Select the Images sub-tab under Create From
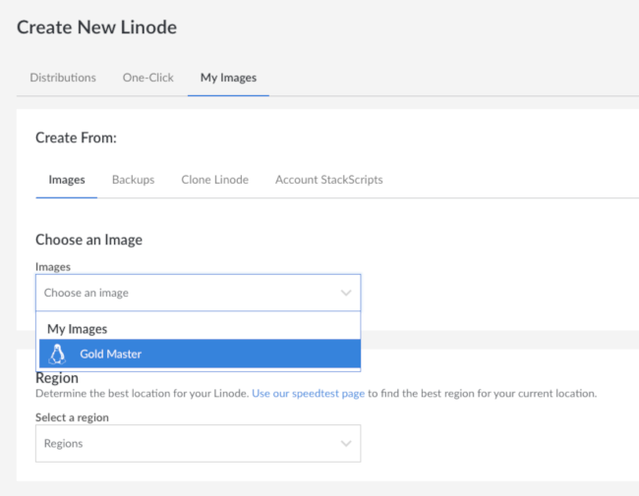The height and width of the screenshot is (496, 639). (67, 180)
